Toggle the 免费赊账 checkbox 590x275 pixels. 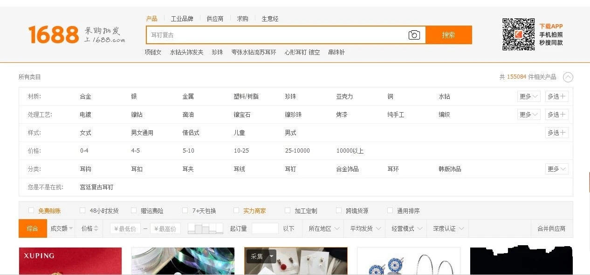pyautogui.click(x=31, y=211)
